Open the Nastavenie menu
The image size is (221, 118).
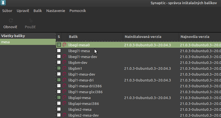click(56, 11)
